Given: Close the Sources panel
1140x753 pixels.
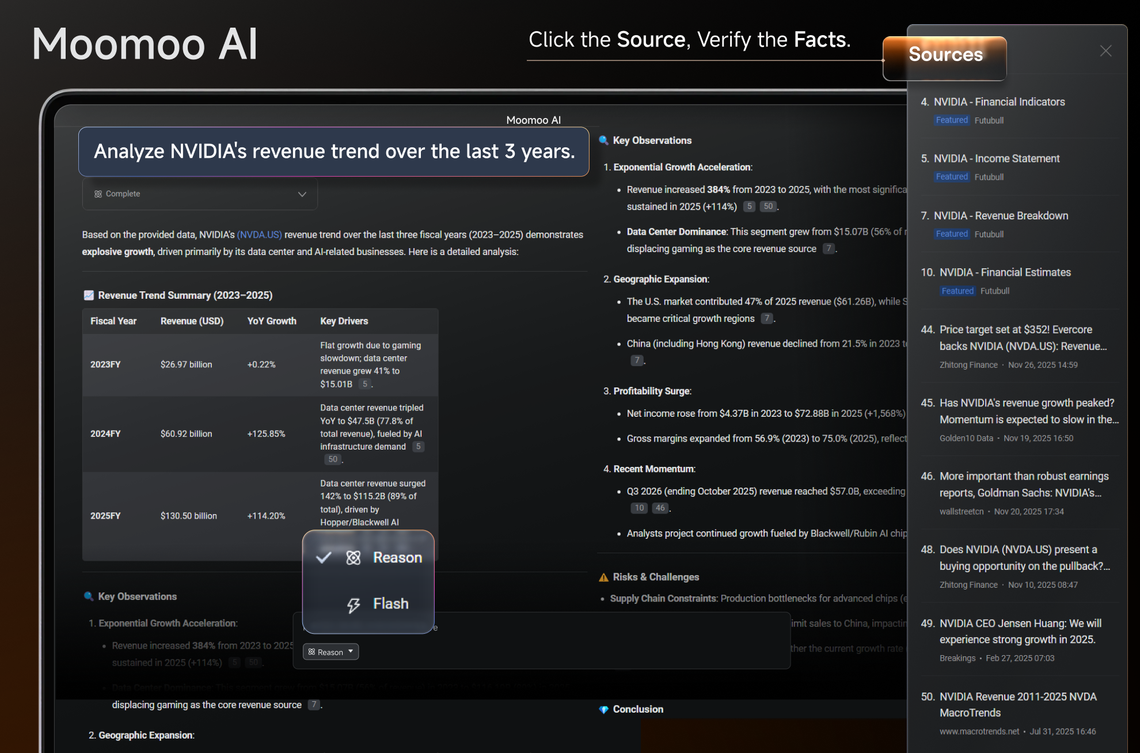Looking at the screenshot, I should 1105,51.
